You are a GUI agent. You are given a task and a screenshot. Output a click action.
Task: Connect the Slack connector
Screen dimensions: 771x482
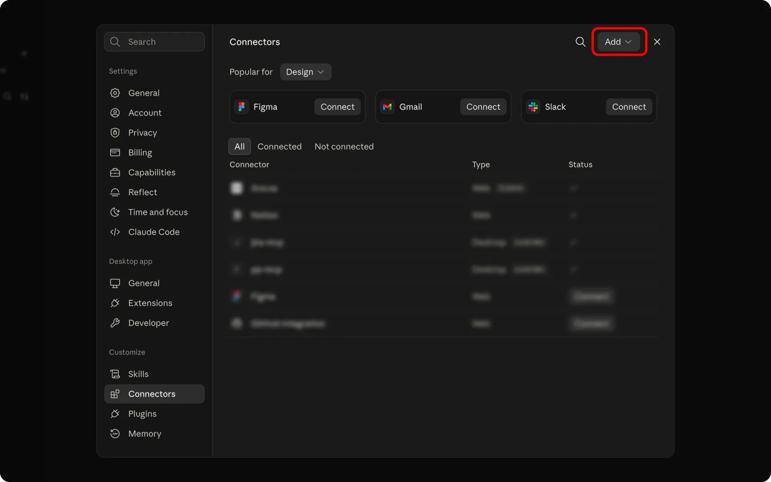pos(629,107)
